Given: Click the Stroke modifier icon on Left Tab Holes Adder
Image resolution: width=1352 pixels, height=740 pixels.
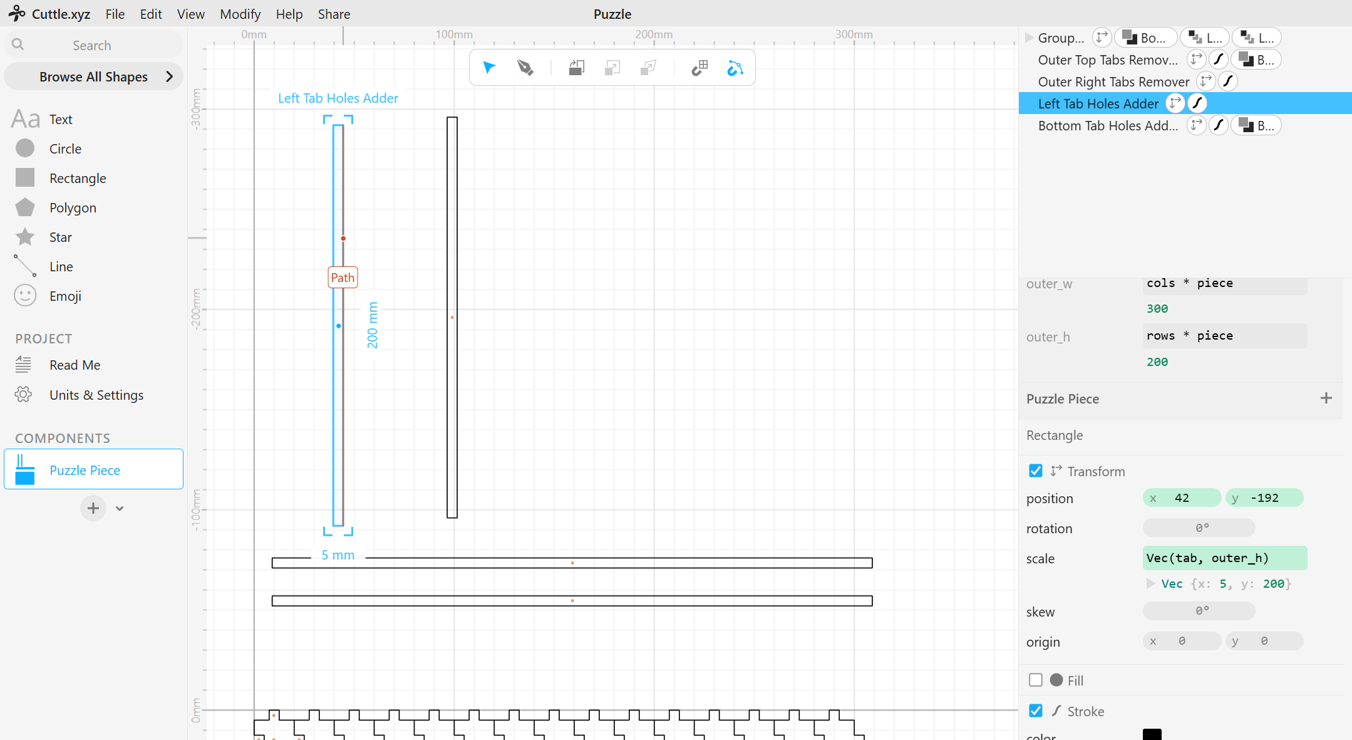Looking at the screenshot, I should point(1197,103).
